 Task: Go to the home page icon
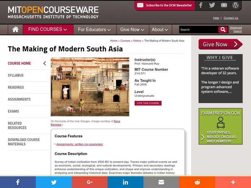[x=15, y=29]
